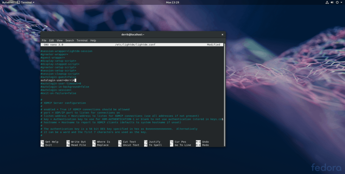Close the terminal window
The width and height of the screenshot is (345, 174).
[222, 35]
